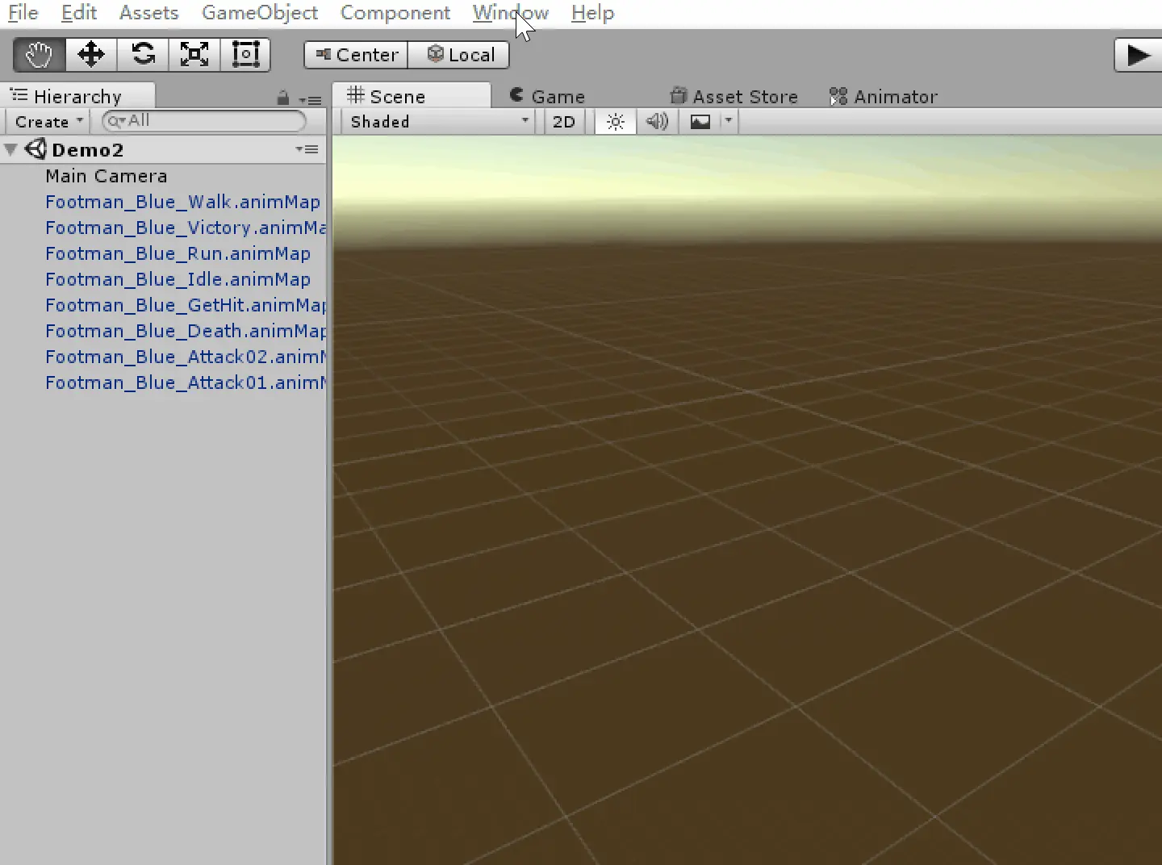The width and height of the screenshot is (1162, 865).
Task: Select the Hand tool
Action: [x=39, y=55]
